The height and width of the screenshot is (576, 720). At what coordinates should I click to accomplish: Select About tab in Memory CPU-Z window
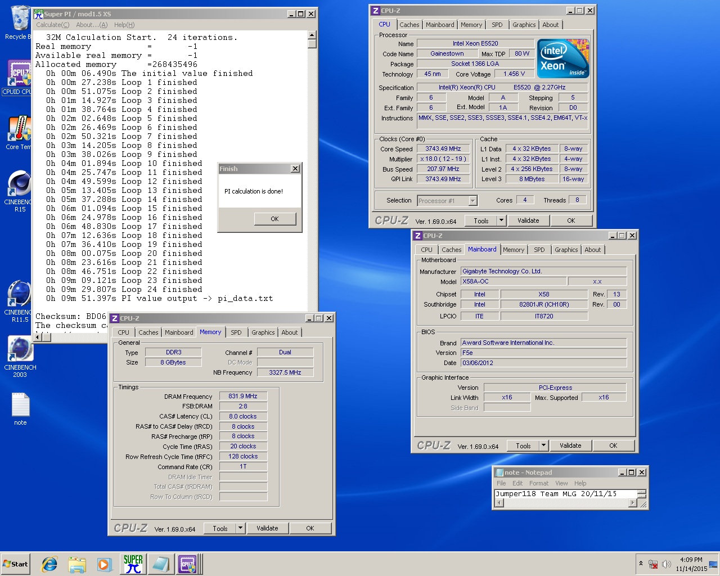click(x=290, y=332)
